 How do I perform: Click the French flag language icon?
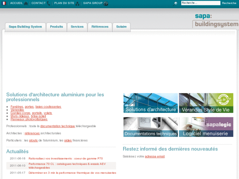tap(4, 3)
